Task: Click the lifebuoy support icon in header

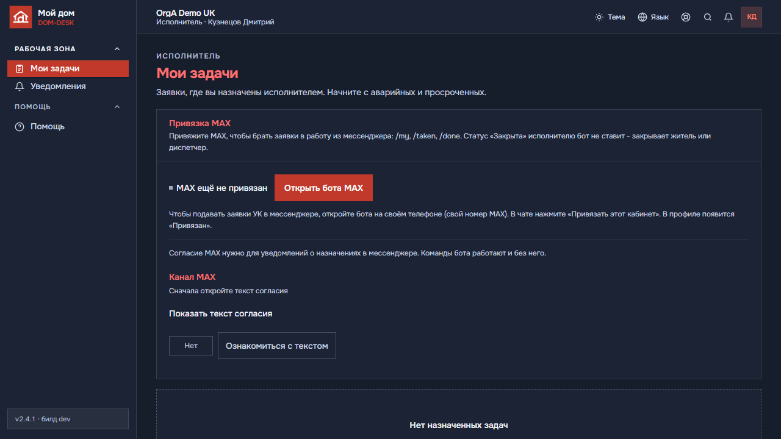Action: 686,17
